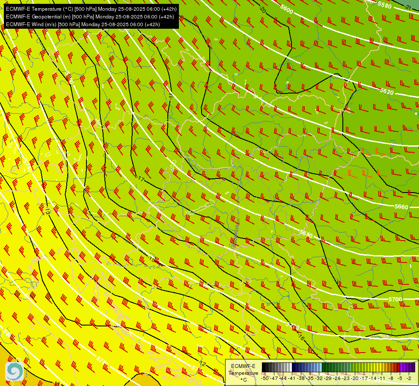Click the 5700 geopotential contour label
This screenshot has width=419, height=386.
tap(395, 299)
